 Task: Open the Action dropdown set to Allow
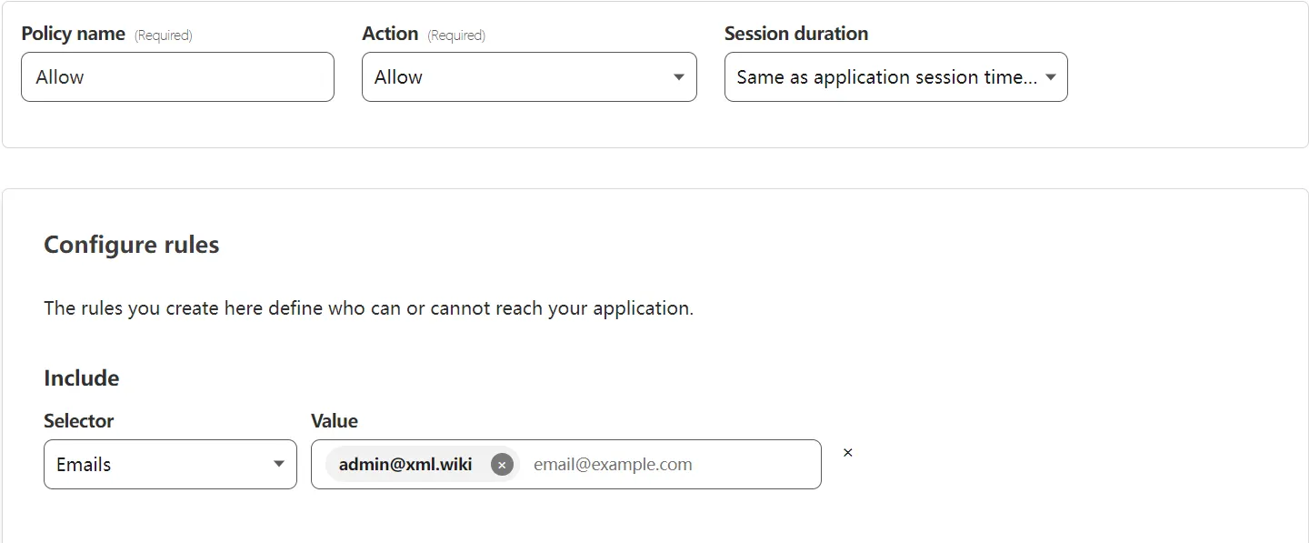pos(518,77)
